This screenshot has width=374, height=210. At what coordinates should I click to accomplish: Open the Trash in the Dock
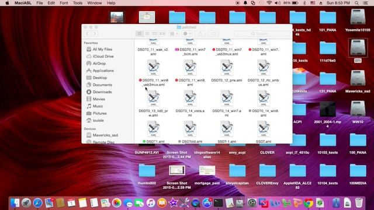pyautogui.click(x=359, y=203)
